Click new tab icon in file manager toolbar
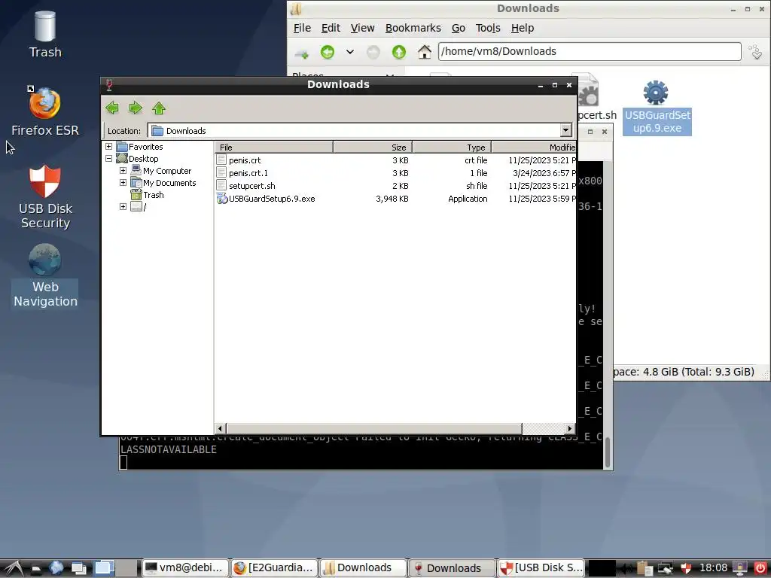This screenshot has height=578, width=771. [301, 52]
